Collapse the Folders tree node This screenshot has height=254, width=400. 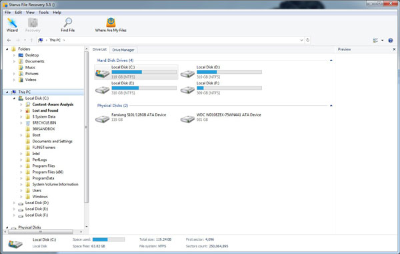(x=7, y=49)
